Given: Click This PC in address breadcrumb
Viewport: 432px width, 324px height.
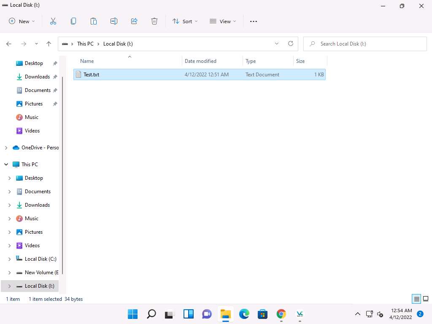Looking at the screenshot, I should click(85, 44).
